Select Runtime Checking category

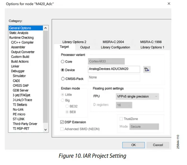(x=26, y=38)
